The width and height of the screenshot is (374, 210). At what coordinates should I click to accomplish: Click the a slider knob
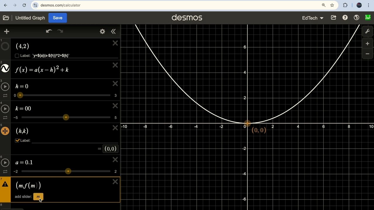68,171
